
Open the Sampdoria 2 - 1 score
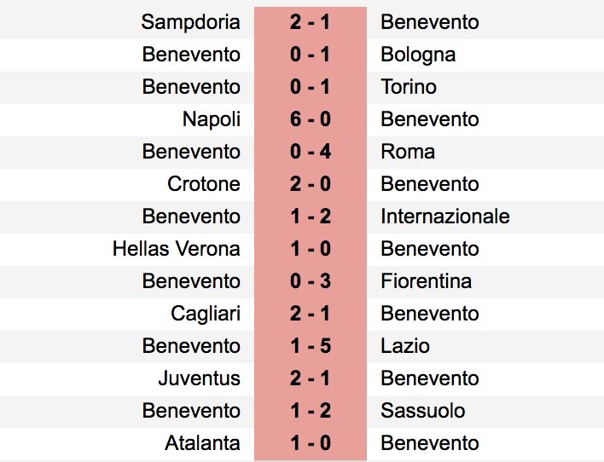(x=310, y=22)
